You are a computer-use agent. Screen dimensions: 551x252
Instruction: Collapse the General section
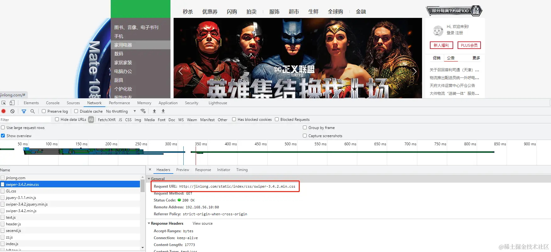149,179
